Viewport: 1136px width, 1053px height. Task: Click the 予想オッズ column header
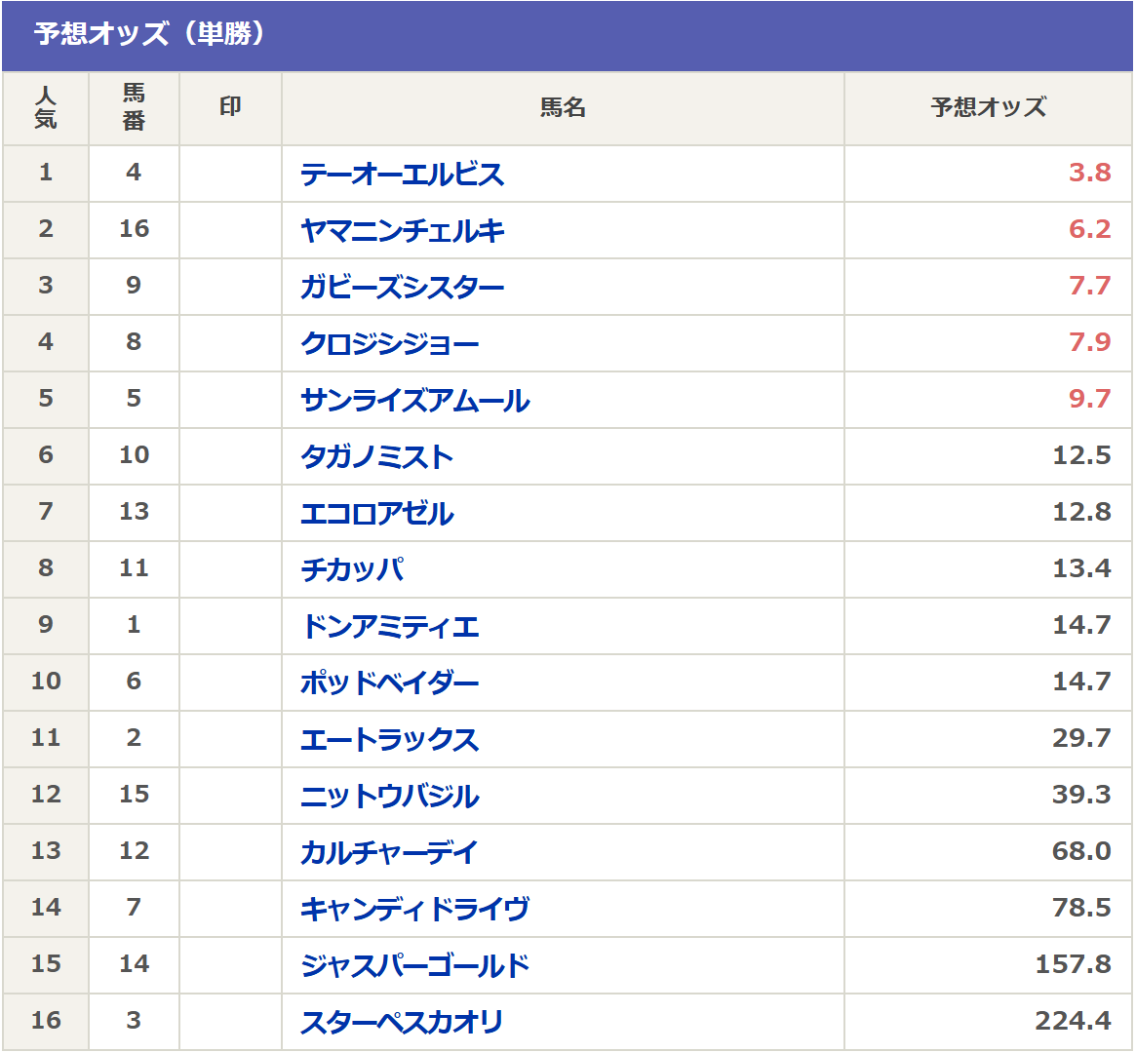pos(988,108)
